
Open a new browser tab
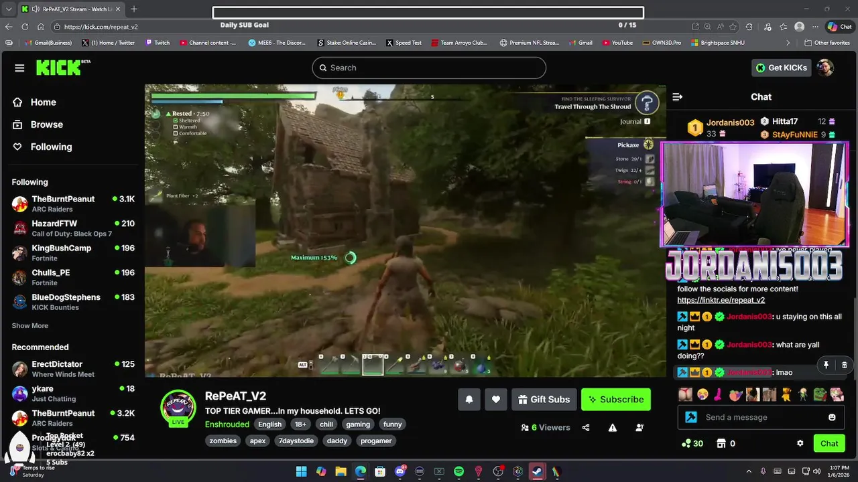(134, 9)
